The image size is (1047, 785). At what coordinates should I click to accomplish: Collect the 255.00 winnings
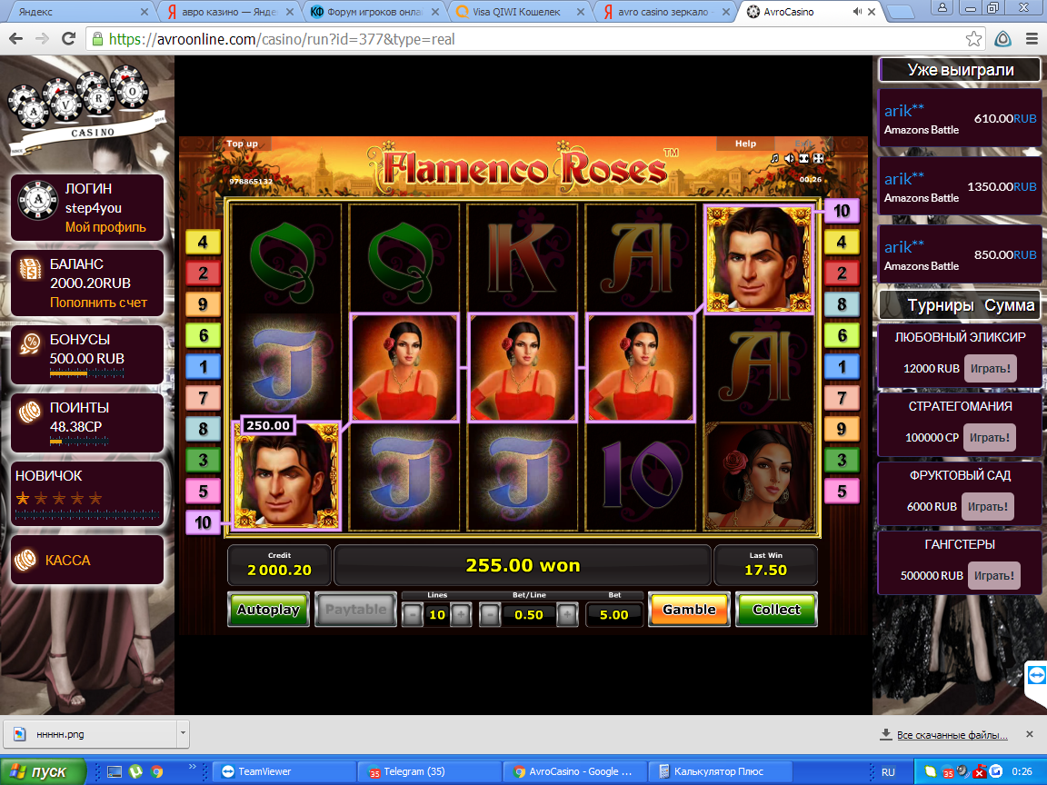776,610
